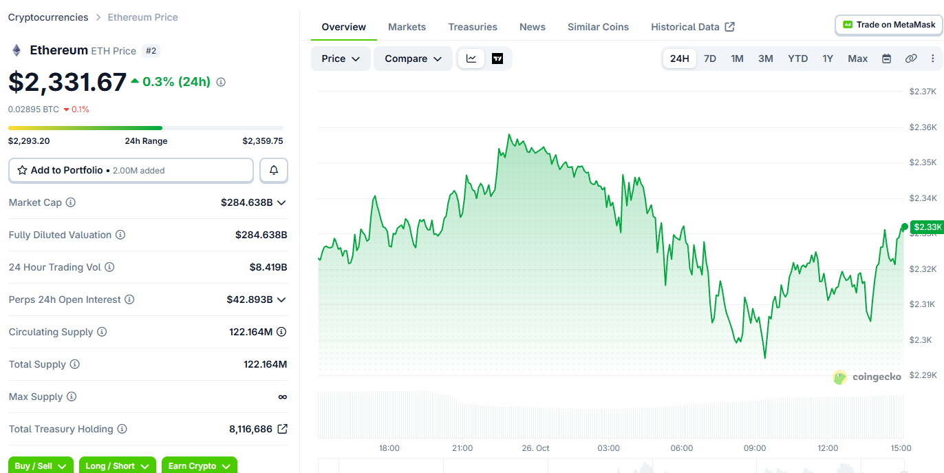Select the 1Y time range

pos(828,59)
